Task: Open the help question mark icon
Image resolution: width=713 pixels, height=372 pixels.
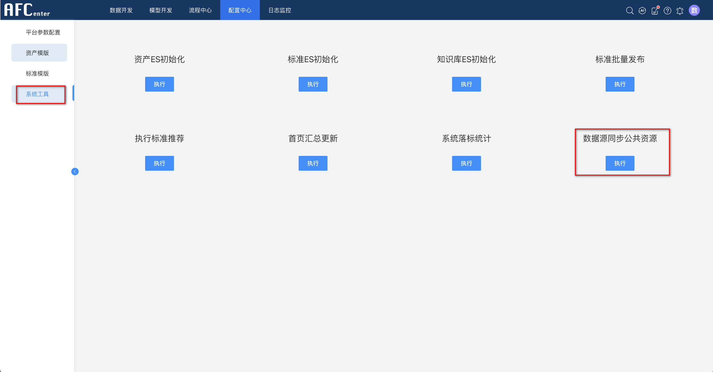Action: (x=667, y=11)
